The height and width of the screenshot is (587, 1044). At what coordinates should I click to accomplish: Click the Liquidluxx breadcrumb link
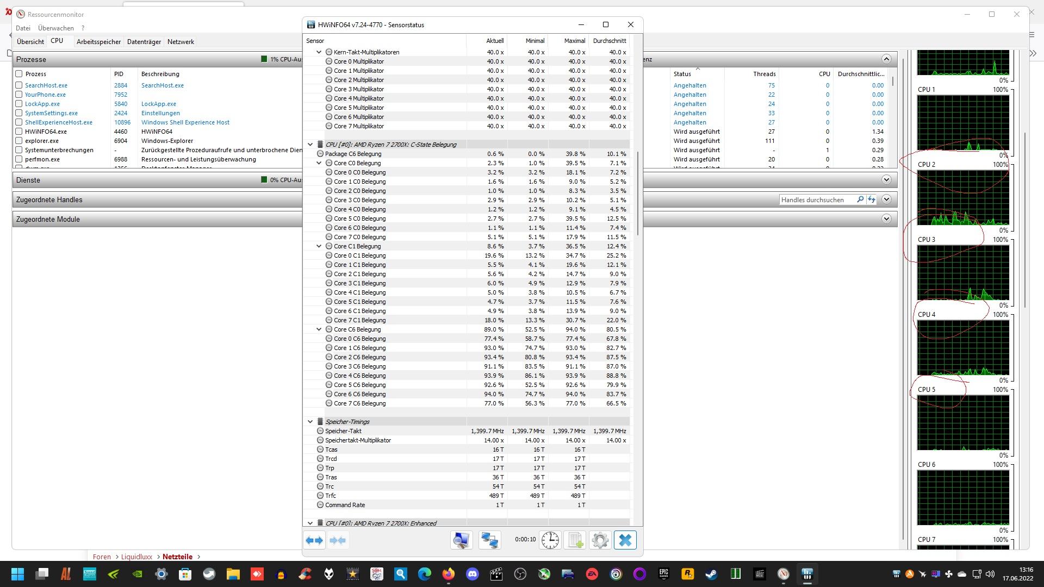(136, 557)
